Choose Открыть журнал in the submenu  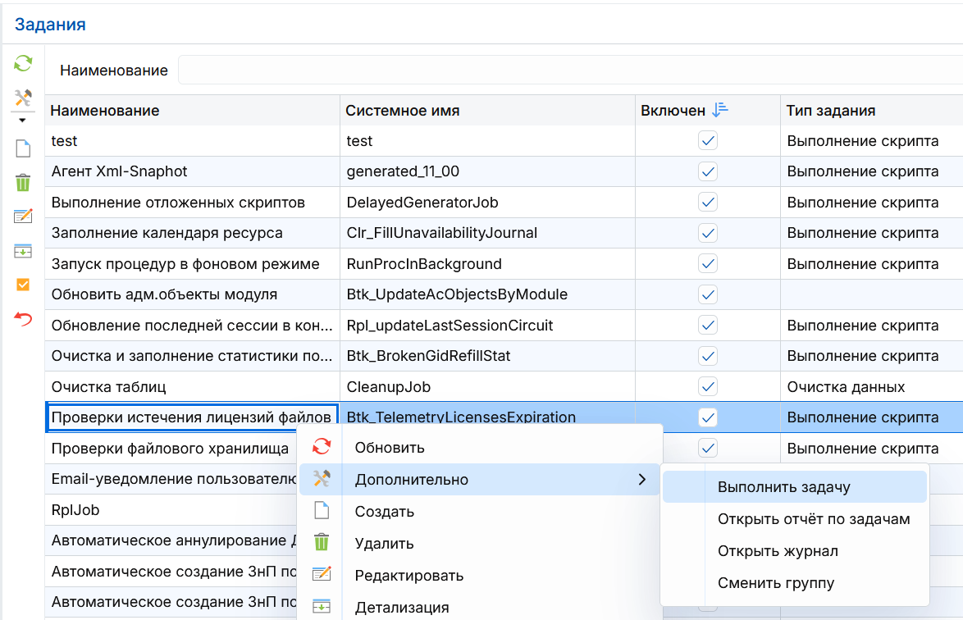777,551
